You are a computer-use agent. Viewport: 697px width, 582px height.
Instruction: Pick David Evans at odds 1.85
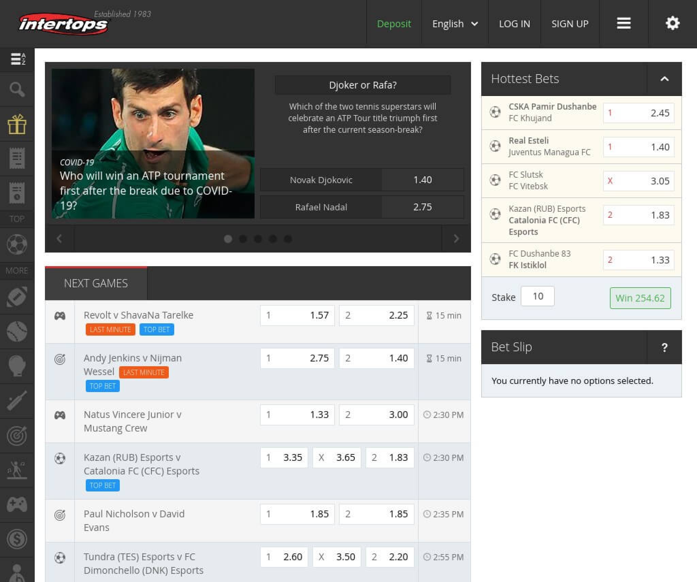pos(377,514)
